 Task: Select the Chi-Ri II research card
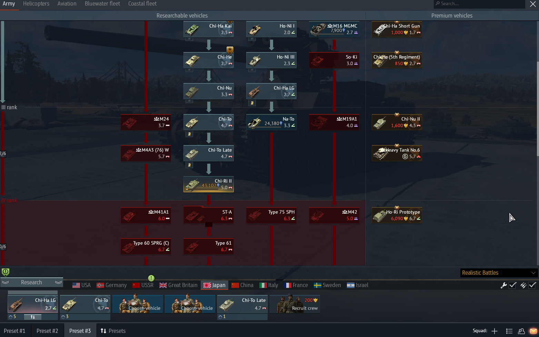pyautogui.click(x=209, y=184)
